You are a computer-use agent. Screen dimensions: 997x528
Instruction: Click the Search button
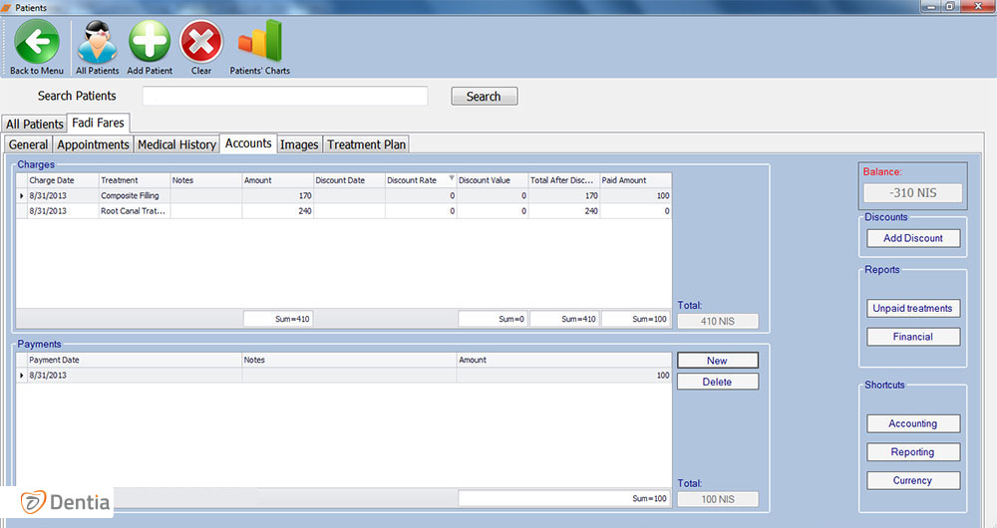coord(484,97)
